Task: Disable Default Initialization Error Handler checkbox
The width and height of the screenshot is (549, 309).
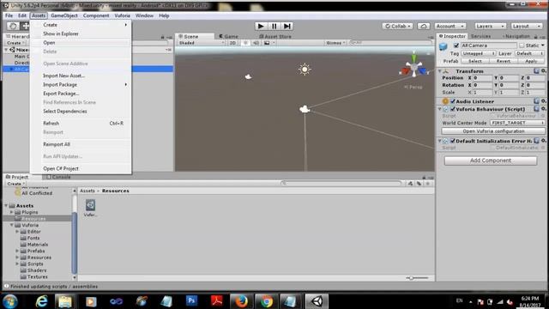Action: 453,141
